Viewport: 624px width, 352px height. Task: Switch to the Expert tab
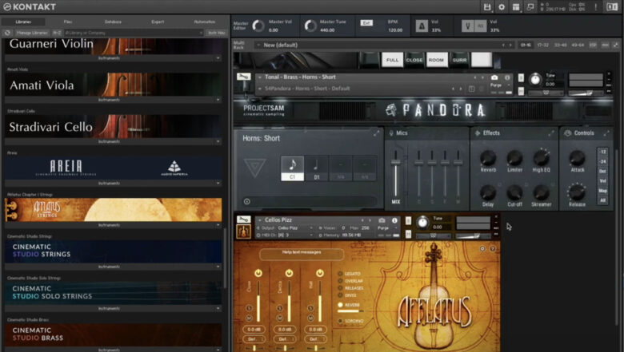[158, 22]
